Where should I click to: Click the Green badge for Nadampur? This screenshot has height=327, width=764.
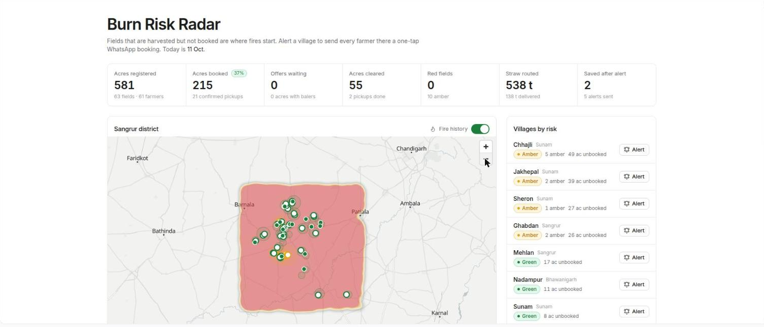[x=527, y=289]
